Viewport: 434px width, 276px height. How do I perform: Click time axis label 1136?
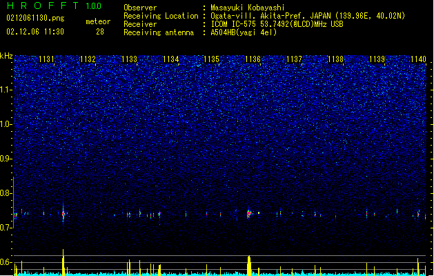[x=253, y=59]
